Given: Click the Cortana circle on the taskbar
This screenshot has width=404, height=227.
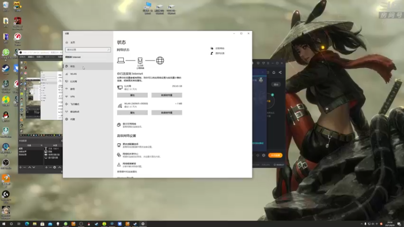Looking at the screenshot, I should [11, 224].
